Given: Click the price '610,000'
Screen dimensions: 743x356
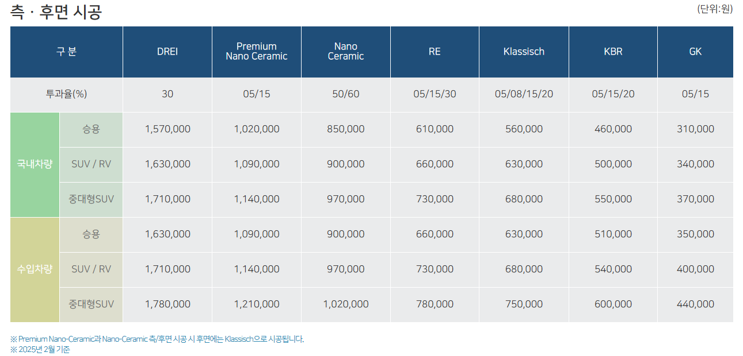Looking at the screenshot, I should click(435, 129).
